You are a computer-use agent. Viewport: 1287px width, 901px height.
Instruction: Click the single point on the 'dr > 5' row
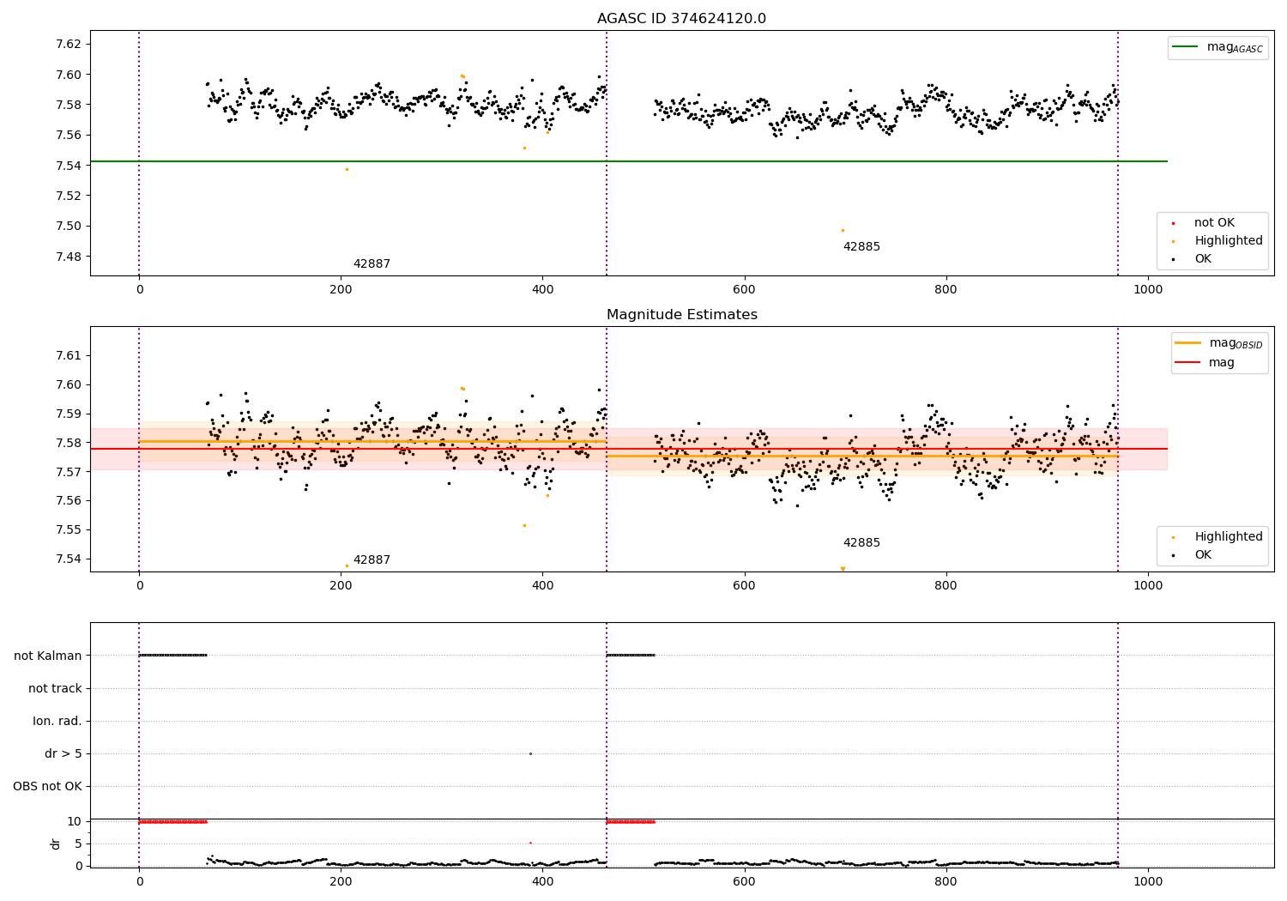(530, 754)
